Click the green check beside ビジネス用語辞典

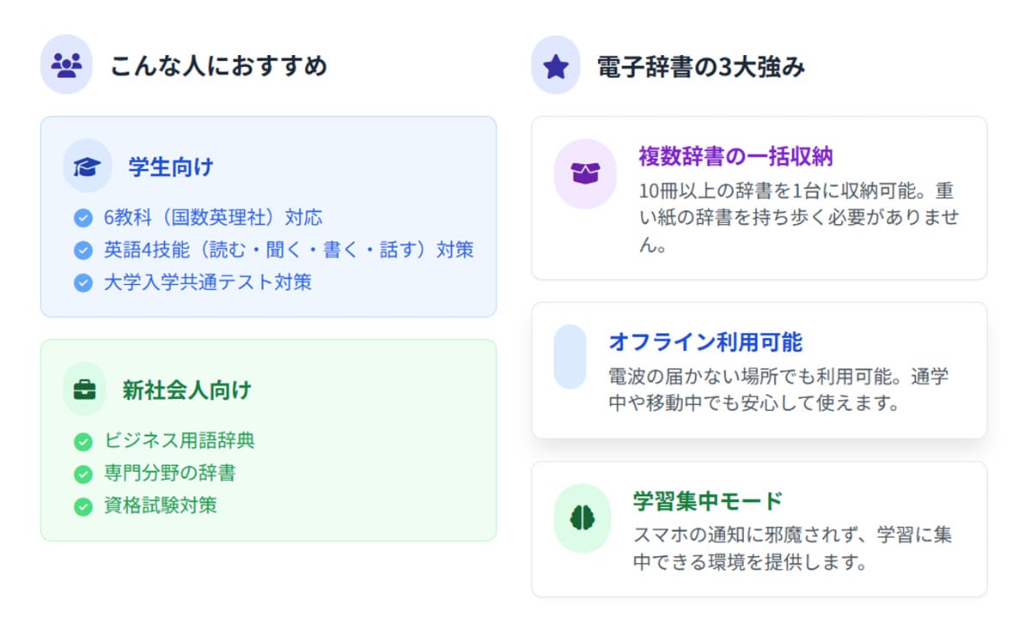click(83, 441)
